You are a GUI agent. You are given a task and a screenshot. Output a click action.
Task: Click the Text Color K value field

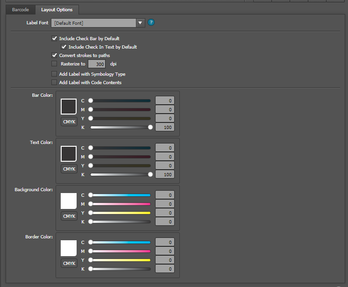click(x=164, y=175)
